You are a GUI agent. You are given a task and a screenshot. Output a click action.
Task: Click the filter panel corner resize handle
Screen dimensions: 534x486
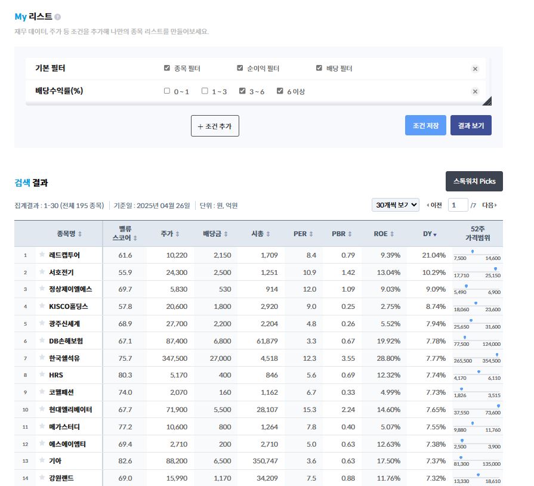487,101
